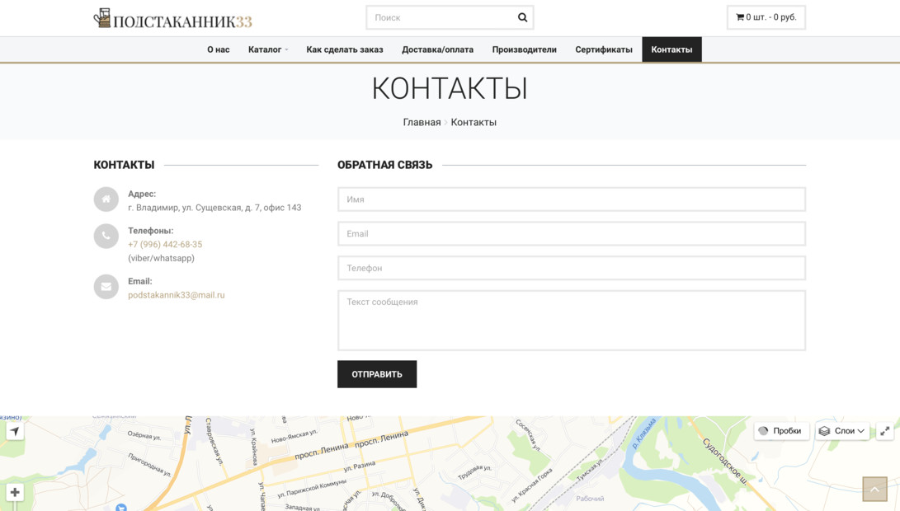Click the Контакты breadcrumb text
This screenshot has width=900, height=511.
click(474, 122)
